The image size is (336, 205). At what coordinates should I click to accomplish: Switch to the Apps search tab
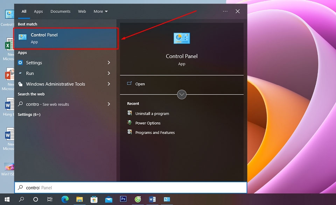(38, 11)
